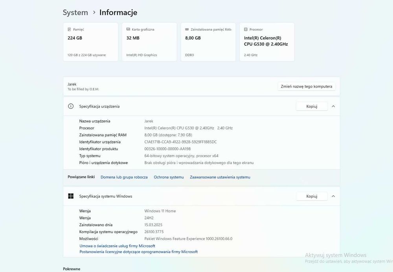Open Umowa o świadczenie usług firmy Microsoft

click(117, 246)
